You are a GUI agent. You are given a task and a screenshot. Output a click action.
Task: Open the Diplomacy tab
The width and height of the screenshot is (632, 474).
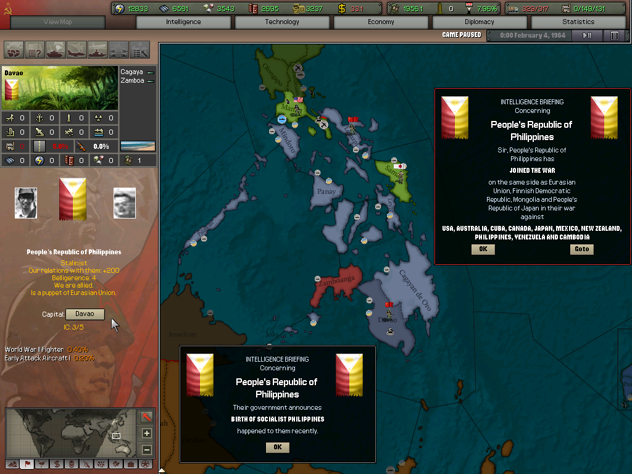(480, 22)
